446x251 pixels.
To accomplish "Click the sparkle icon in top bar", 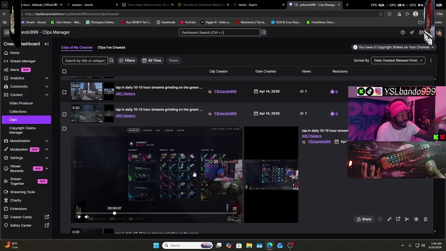I will click(412, 32).
